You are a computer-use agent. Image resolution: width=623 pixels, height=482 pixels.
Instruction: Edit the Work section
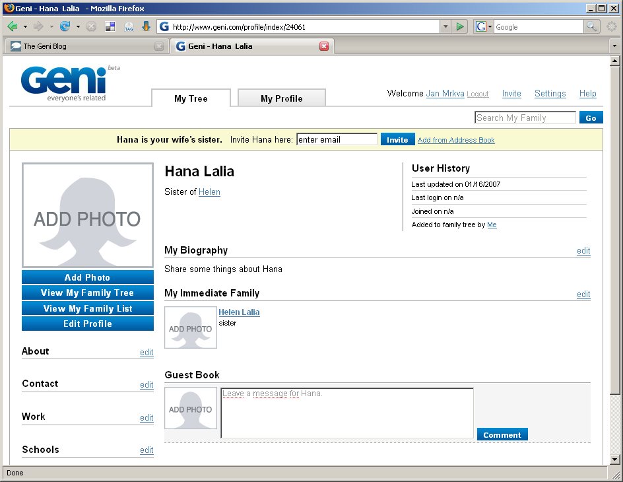(x=147, y=418)
